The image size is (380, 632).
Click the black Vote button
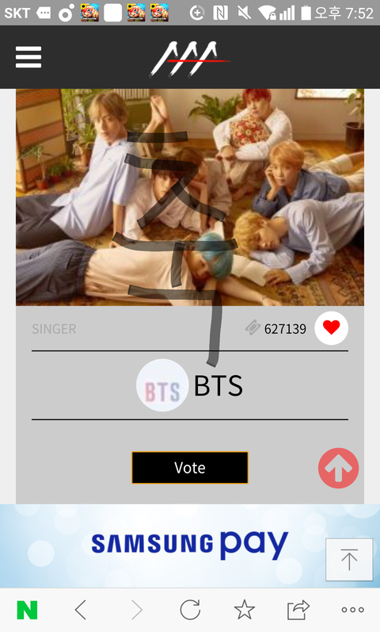[x=189, y=468]
